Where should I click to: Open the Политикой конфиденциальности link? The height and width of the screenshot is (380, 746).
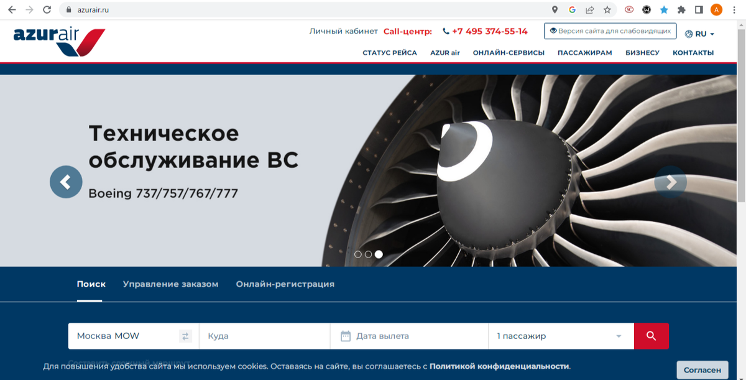tap(499, 366)
